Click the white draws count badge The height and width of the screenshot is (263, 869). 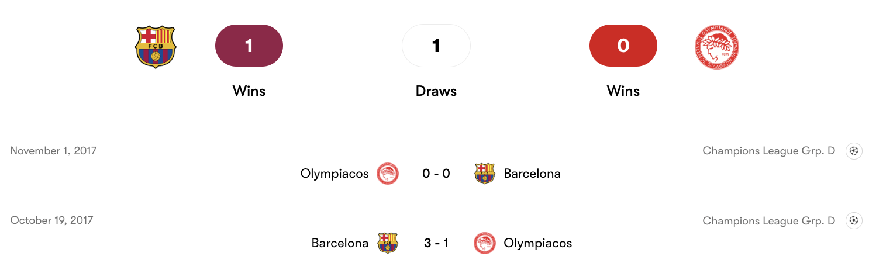[436, 46]
